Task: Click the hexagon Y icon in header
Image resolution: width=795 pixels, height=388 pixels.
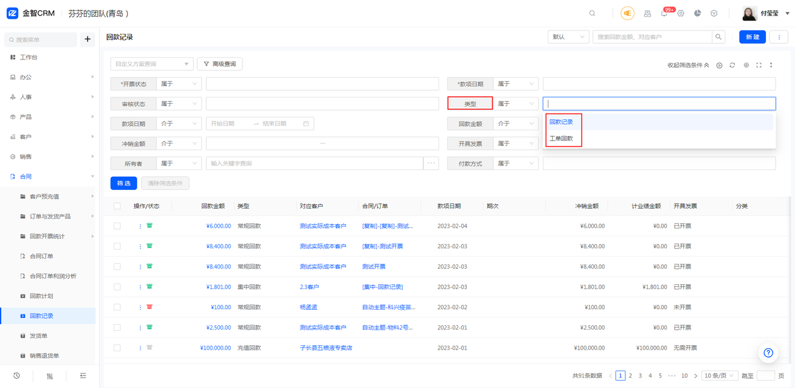Action: pyautogui.click(x=714, y=13)
